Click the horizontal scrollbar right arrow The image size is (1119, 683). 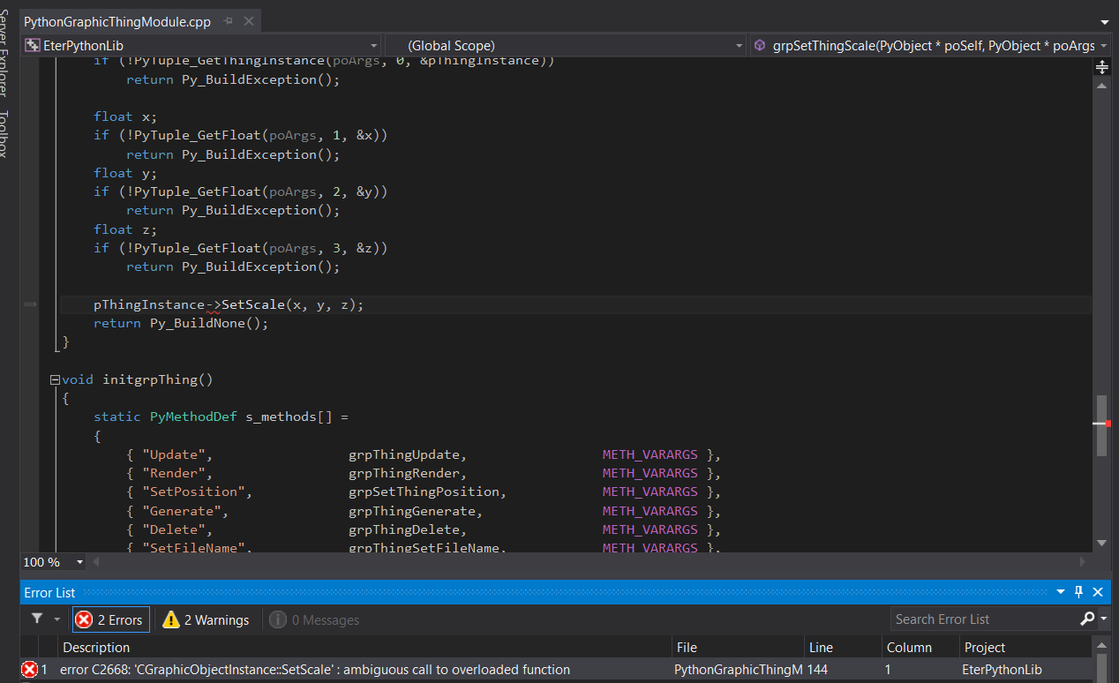[1085, 562]
